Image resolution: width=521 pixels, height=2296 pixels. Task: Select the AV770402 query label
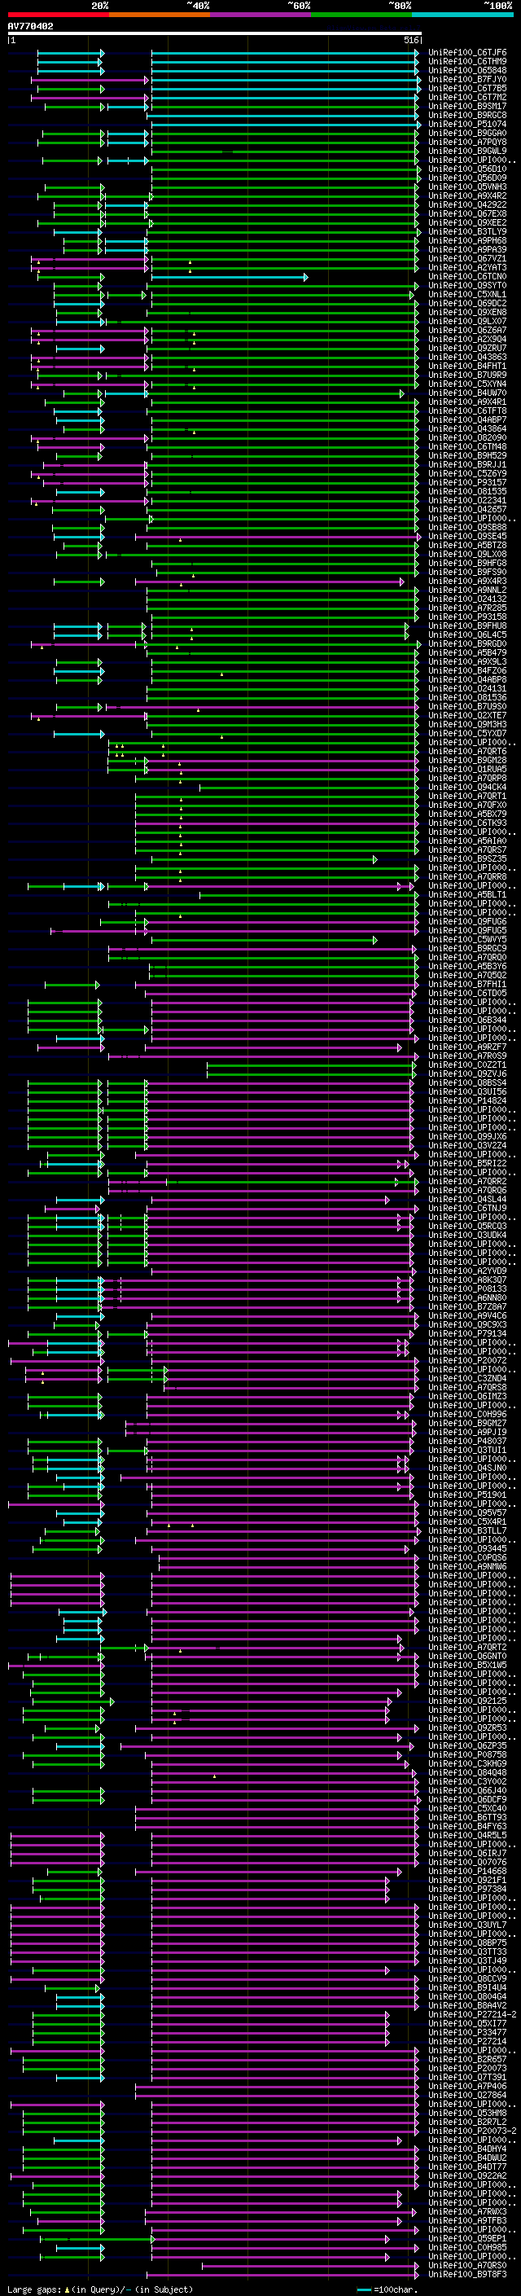30,26
